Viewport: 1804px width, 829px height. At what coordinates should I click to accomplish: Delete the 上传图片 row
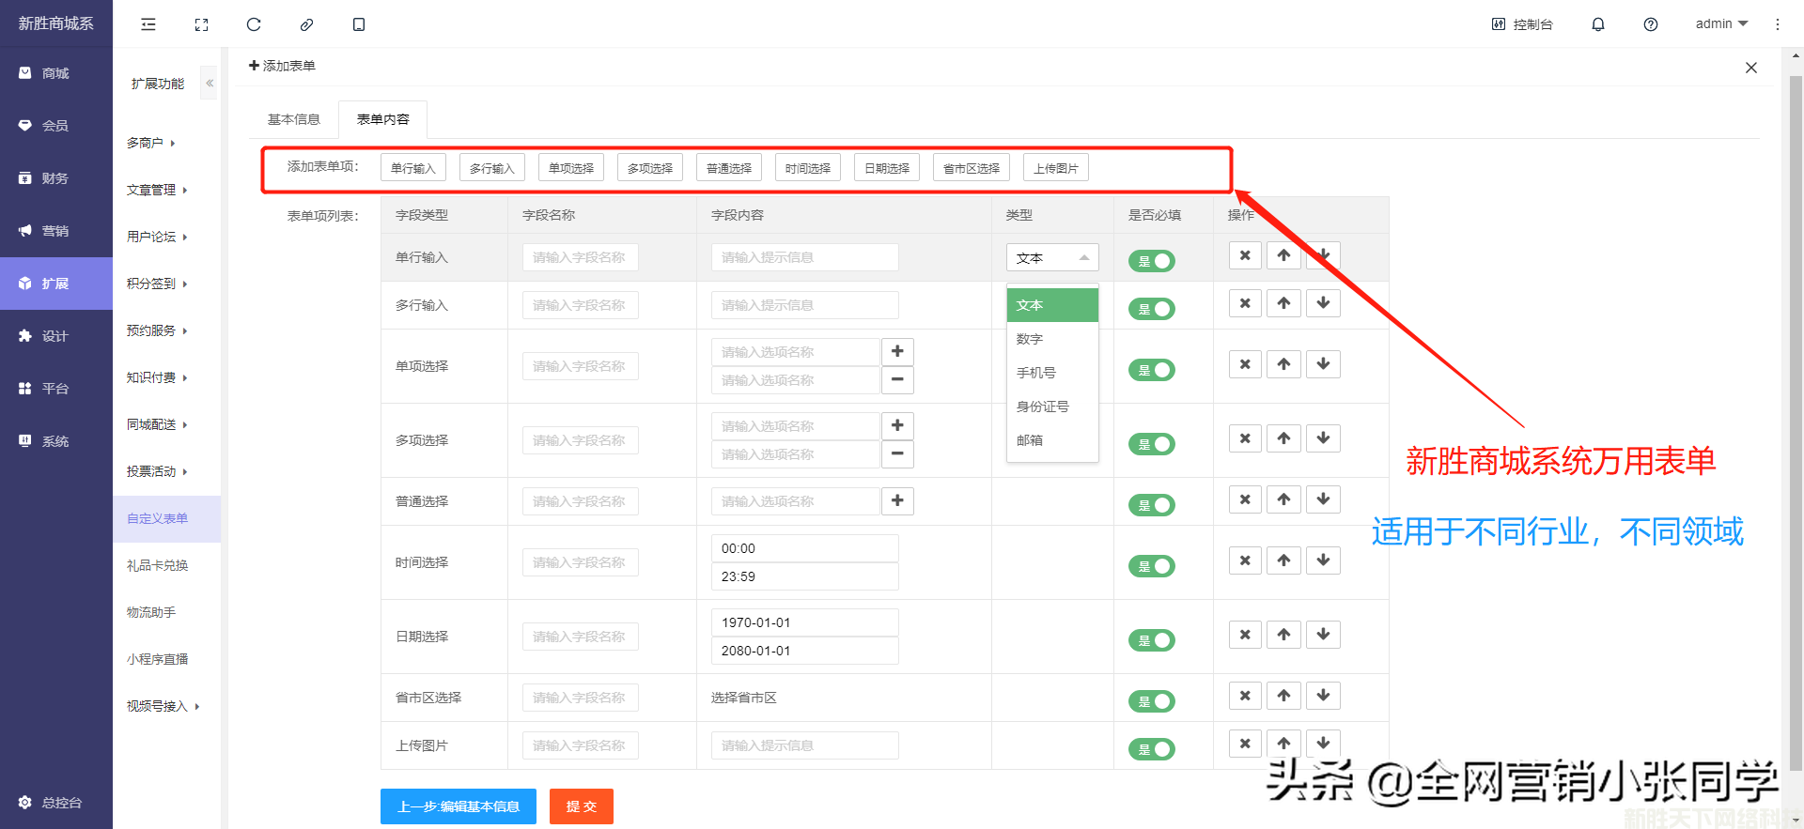click(x=1245, y=744)
